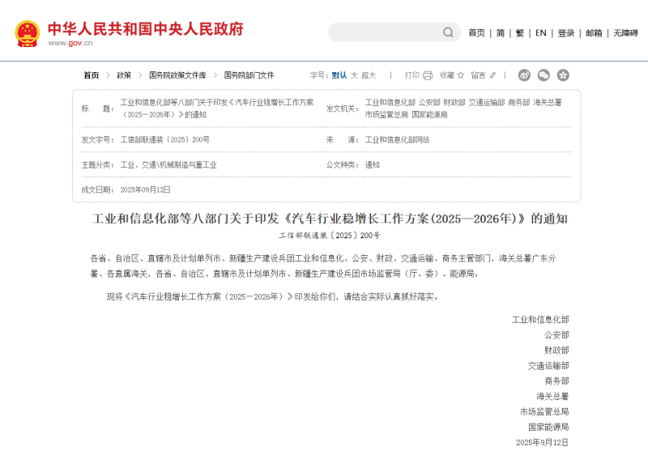
Task: Open the 邮箱 mailbox link
Action: click(x=594, y=33)
